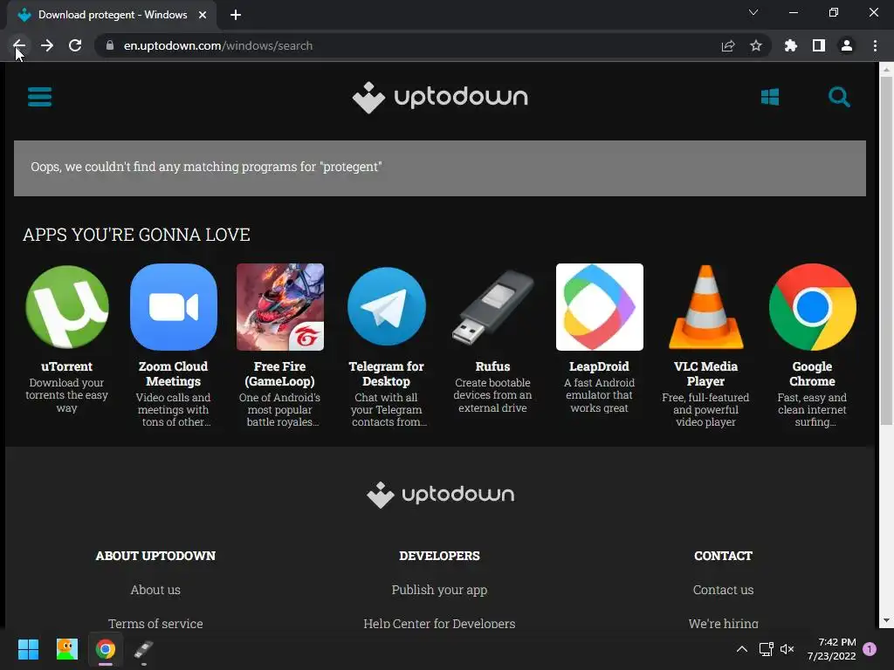Image resolution: width=894 pixels, height=670 pixels.
Task: Click the "APPS YOU'RE GONNA LOVE" heading
Action: tap(136, 235)
